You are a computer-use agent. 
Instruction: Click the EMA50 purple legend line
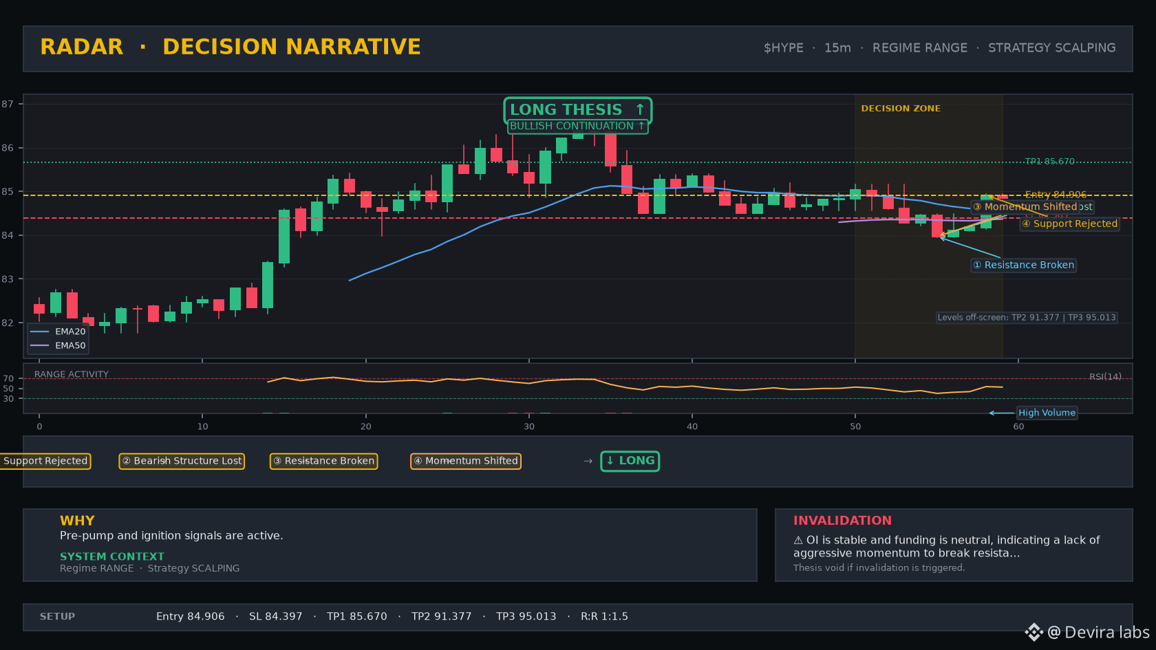[x=40, y=345]
